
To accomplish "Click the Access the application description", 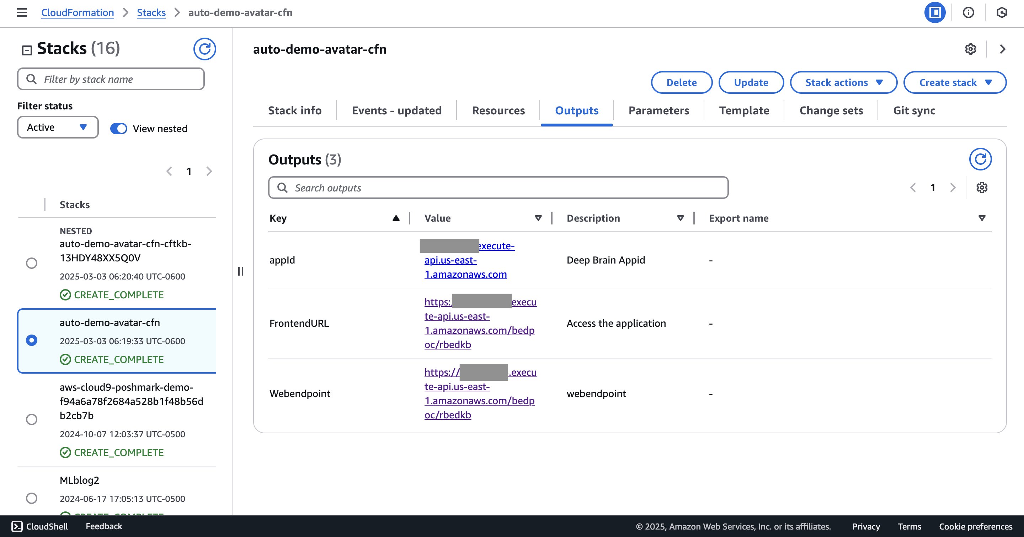I will [x=616, y=323].
